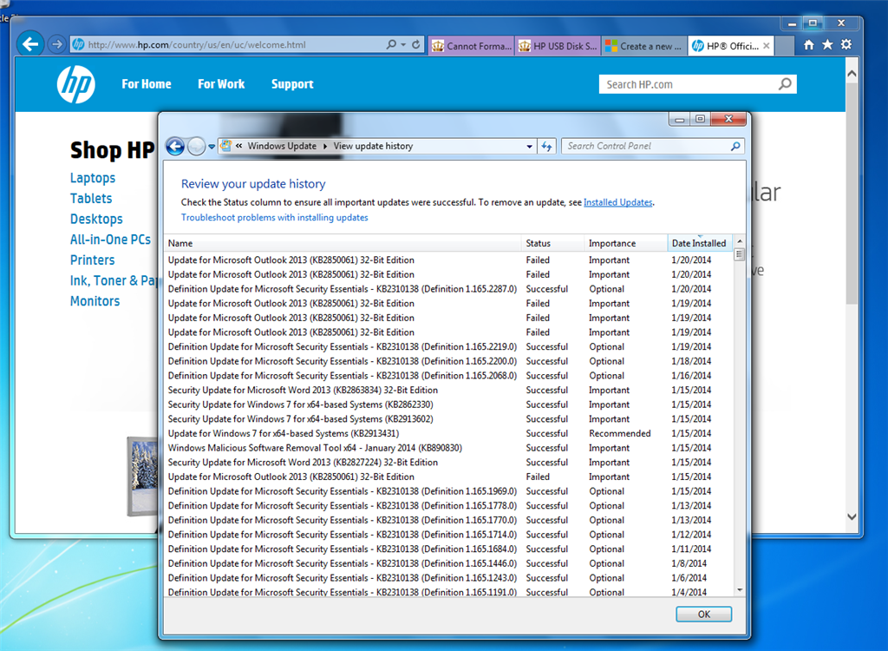888x651 pixels.
Task: Open the For Home menu on HP site
Action: (146, 84)
